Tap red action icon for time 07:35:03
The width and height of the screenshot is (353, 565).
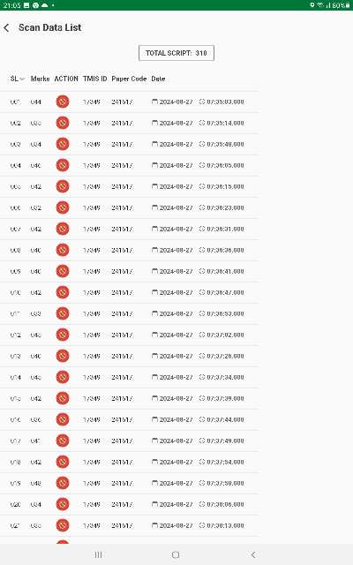click(x=63, y=102)
